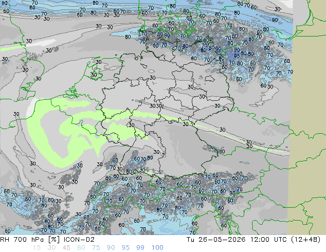This screenshot has height=252, width=326.
Task: Click the 95 contour label on the map
Action: [237, 56]
